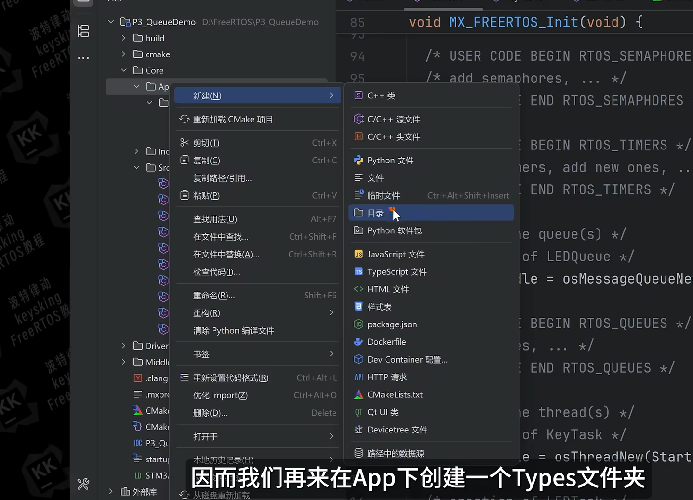Viewport: 693px width, 500px height.
Task: Click the Devicetree 文件 icon
Action: click(359, 430)
